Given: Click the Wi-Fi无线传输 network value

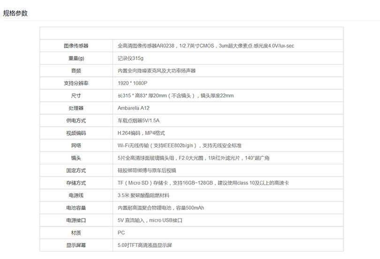Looking at the screenshot, I should pos(180,145).
